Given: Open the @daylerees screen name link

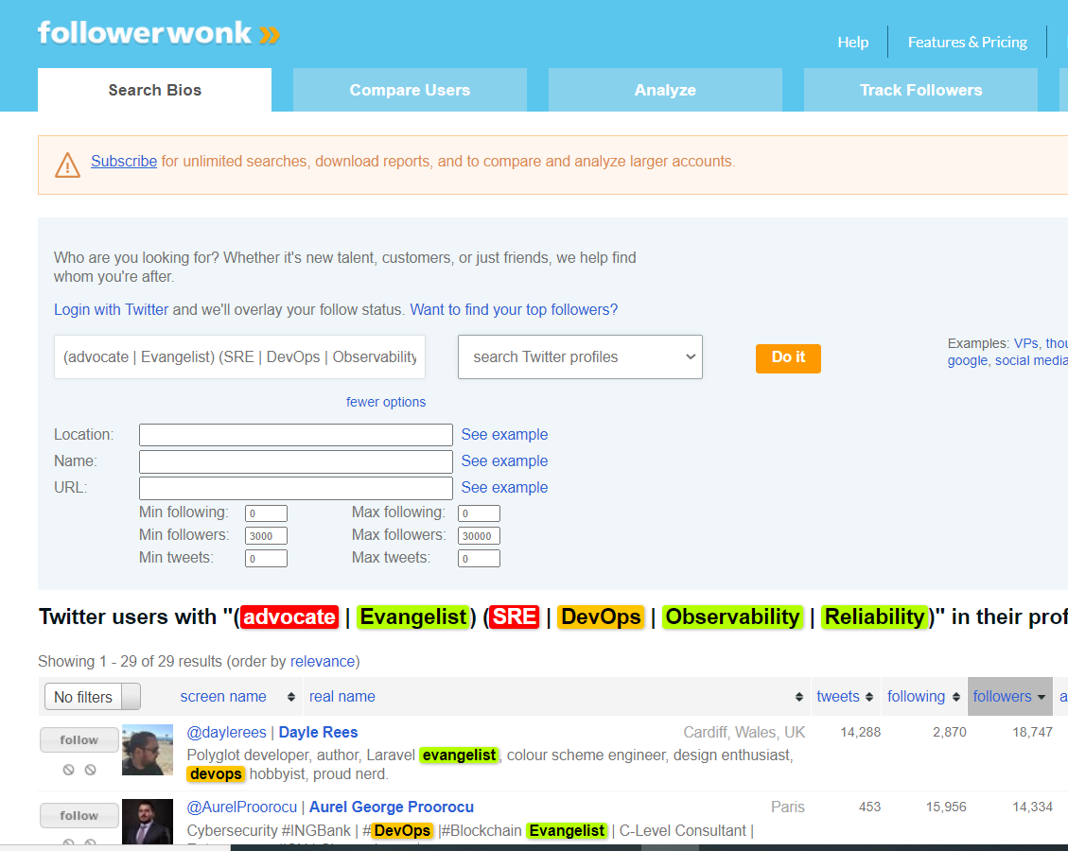Looking at the screenshot, I should (x=226, y=733).
